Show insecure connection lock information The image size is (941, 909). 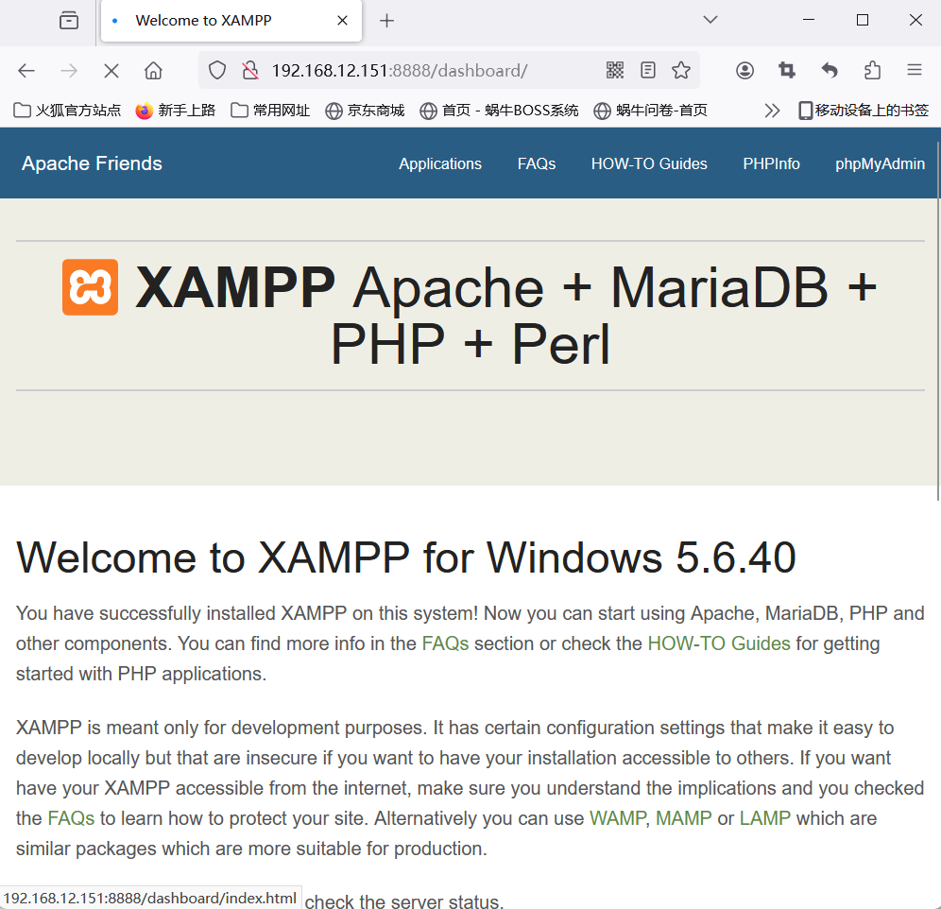250,70
